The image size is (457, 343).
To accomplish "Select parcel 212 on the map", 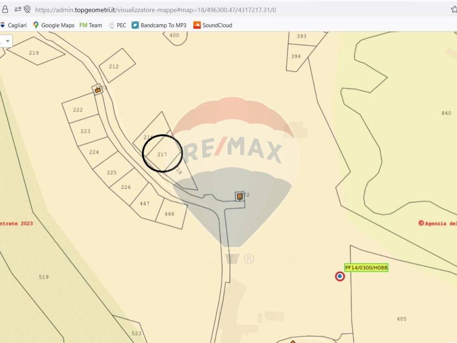I will click(114, 67).
